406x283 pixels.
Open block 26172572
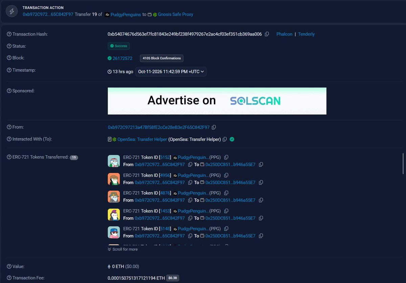tap(122, 58)
